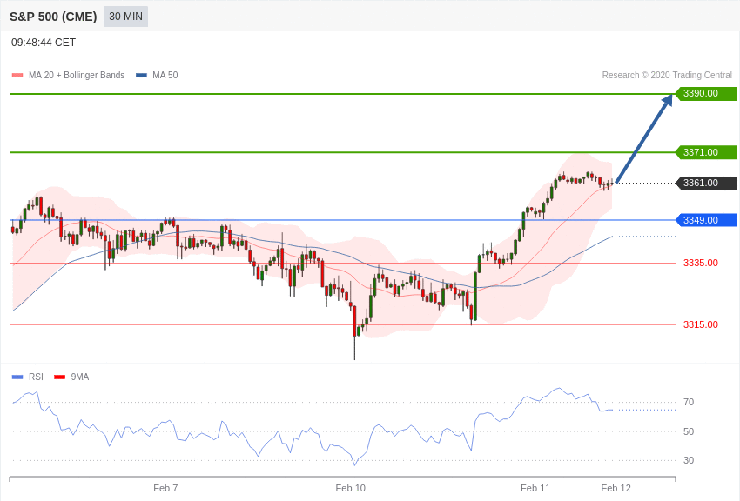The image size is (740, 501).
Task: Click the 9MA legend label
Action: [x=80, y=377]
